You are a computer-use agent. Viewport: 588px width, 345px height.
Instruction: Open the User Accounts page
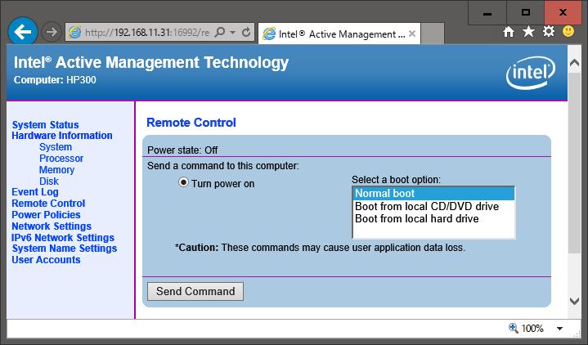click(x=46, y=260)
